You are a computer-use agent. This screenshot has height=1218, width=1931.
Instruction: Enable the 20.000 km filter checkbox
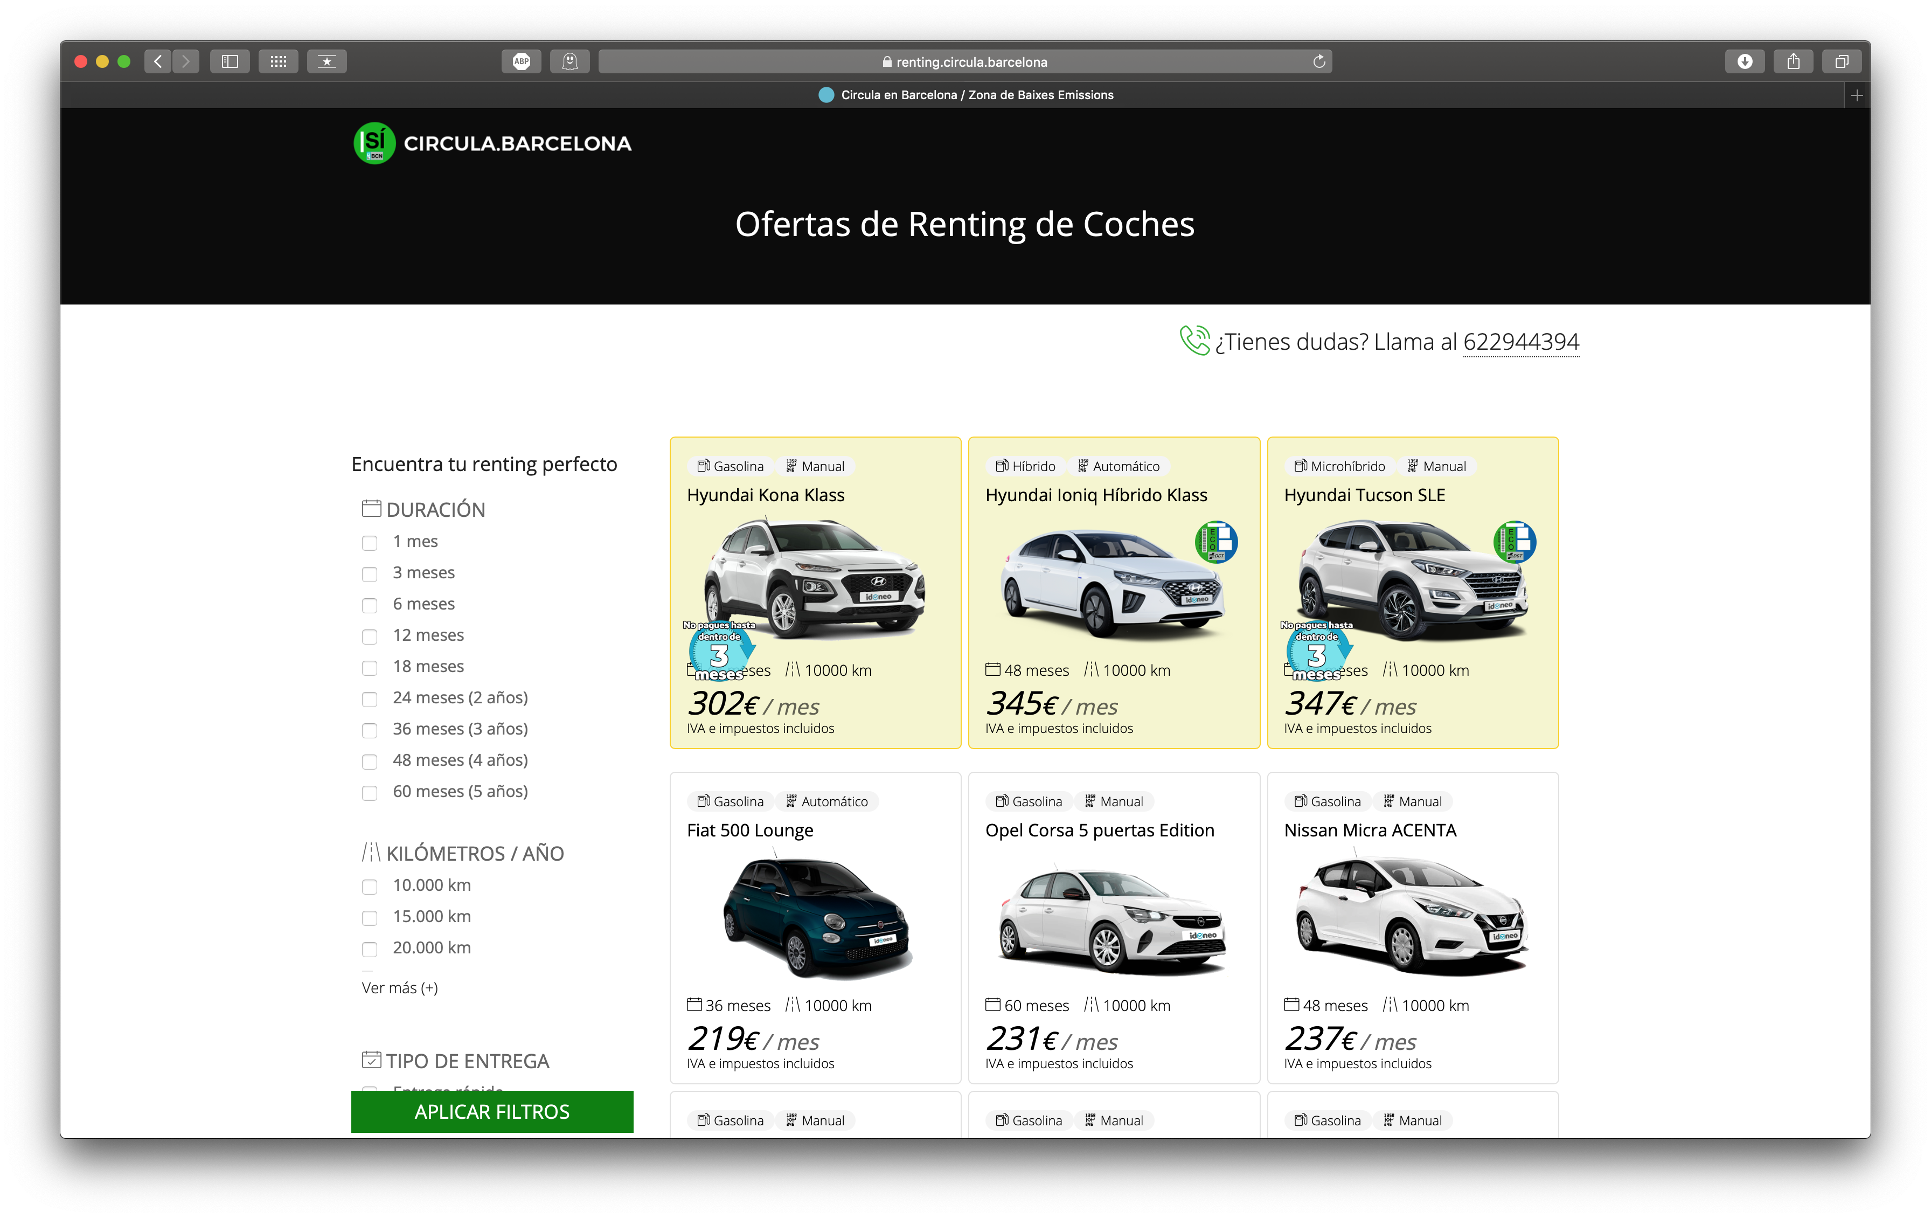tap(370, 950)
